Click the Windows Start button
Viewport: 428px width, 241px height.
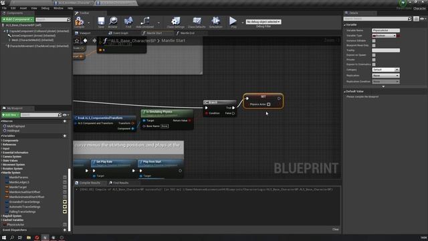(x=4, y=238)
